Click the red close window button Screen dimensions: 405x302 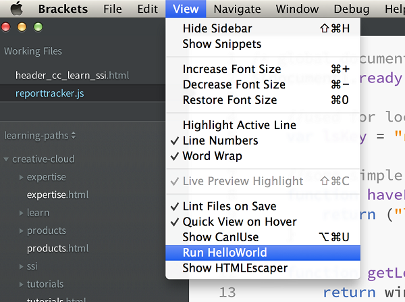(5, 27)
